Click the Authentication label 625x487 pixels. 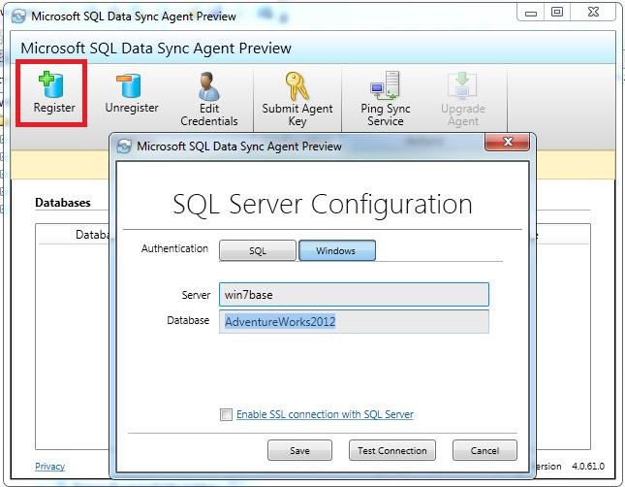(x=174, y=248)
